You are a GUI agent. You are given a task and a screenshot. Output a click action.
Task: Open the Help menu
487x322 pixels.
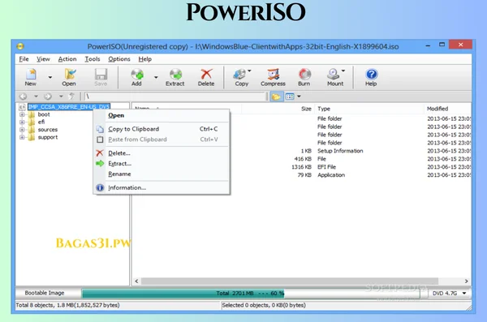point(145,59)
